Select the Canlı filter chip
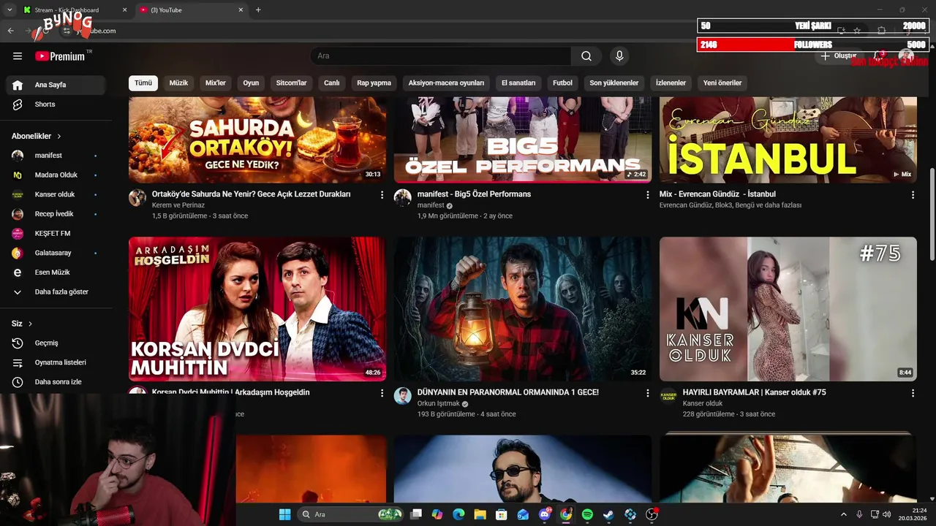Screen dimensions: 936x526 (332, 83)
